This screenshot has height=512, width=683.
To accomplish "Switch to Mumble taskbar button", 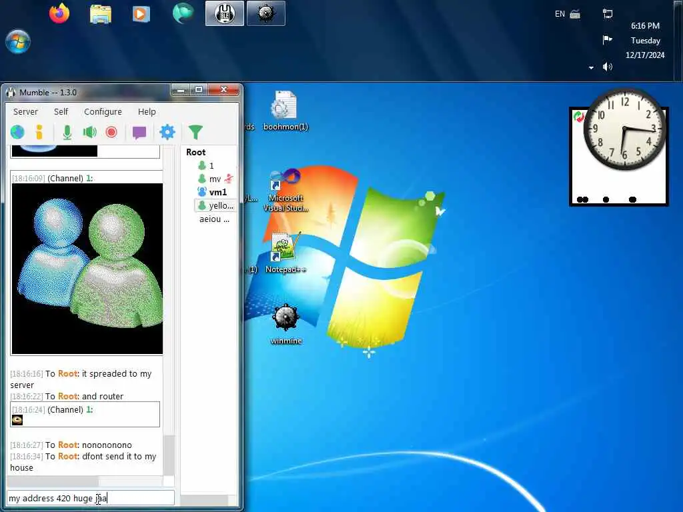I will coord(225,13).
